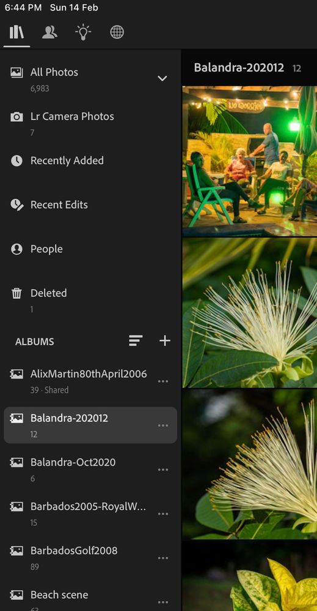Viewport: 317px width, 611px height.
Task: Open options for Barbados2005-RoyalW album
Action: 163,514
